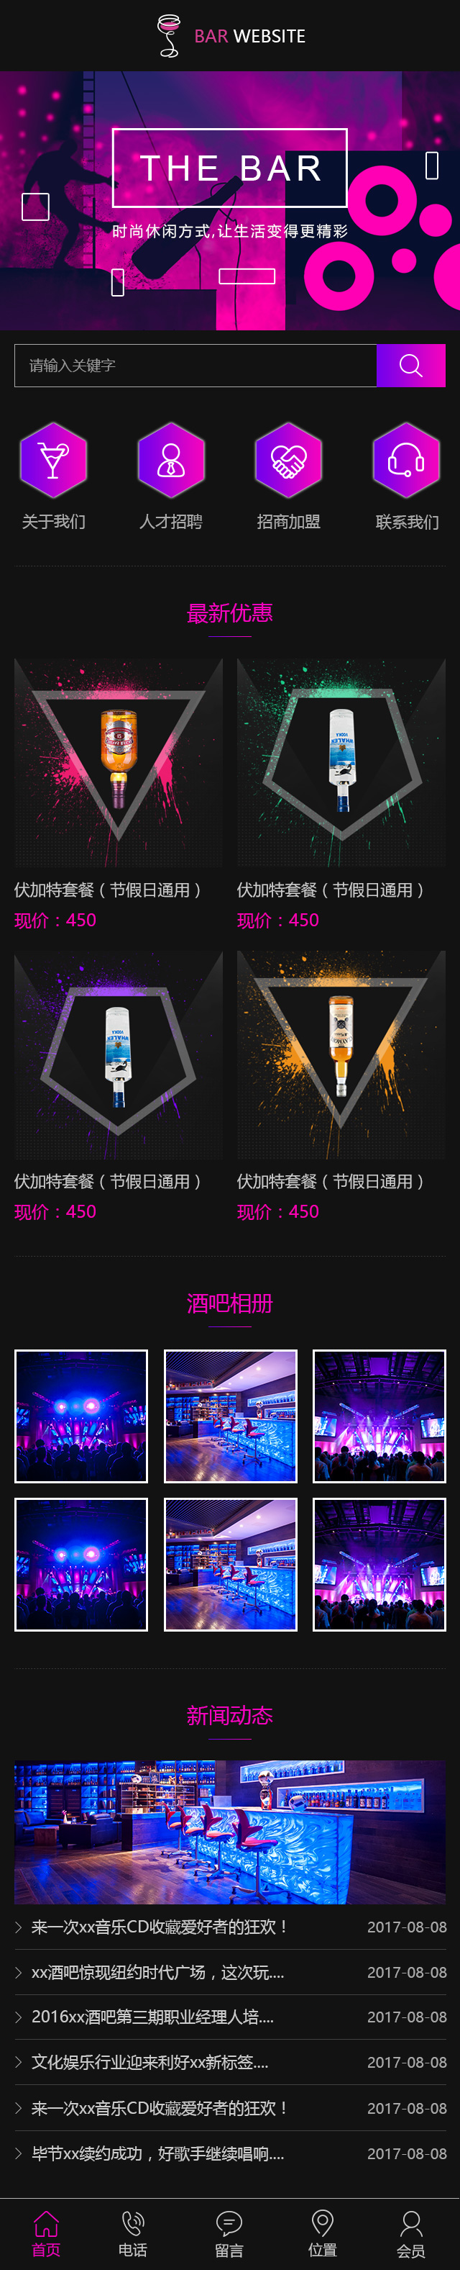Screen dimensions: 460x2270
Task: Open the 留言 message bubble icon
Action: 229,2222
